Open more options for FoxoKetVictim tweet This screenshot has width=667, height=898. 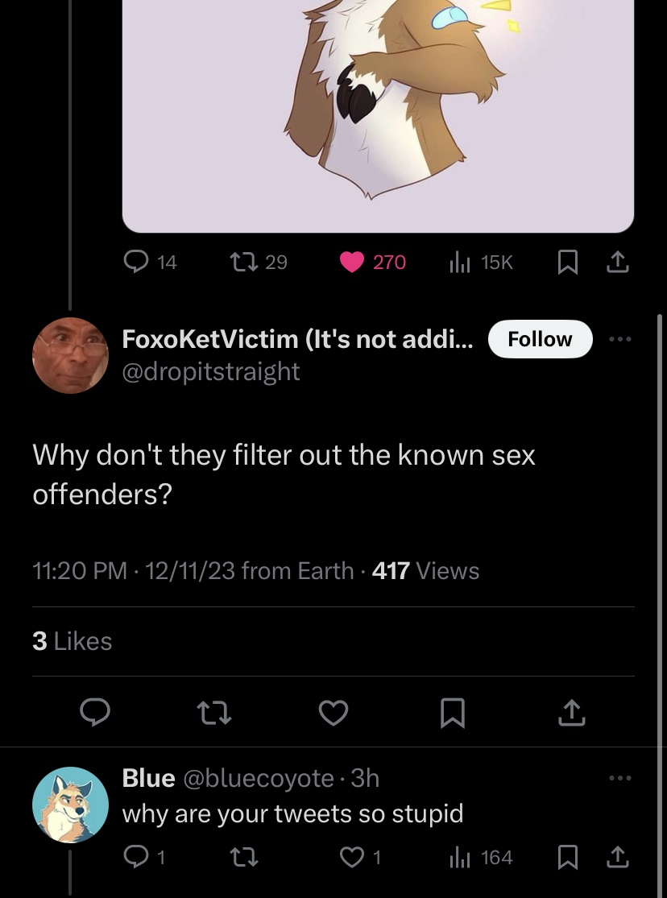[620, 339]
